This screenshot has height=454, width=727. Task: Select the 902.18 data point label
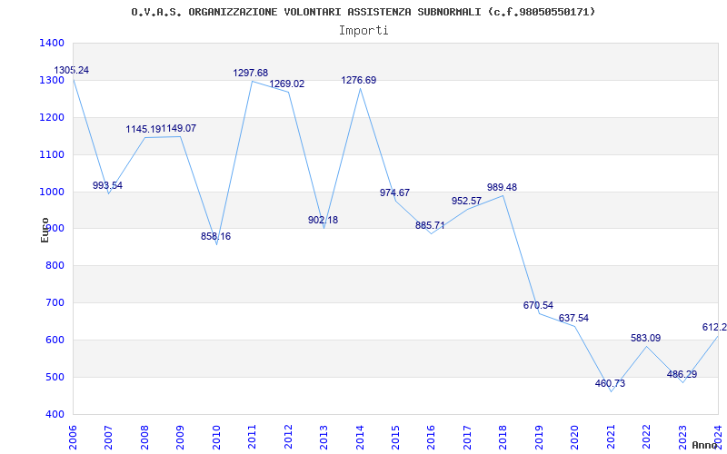323,221
